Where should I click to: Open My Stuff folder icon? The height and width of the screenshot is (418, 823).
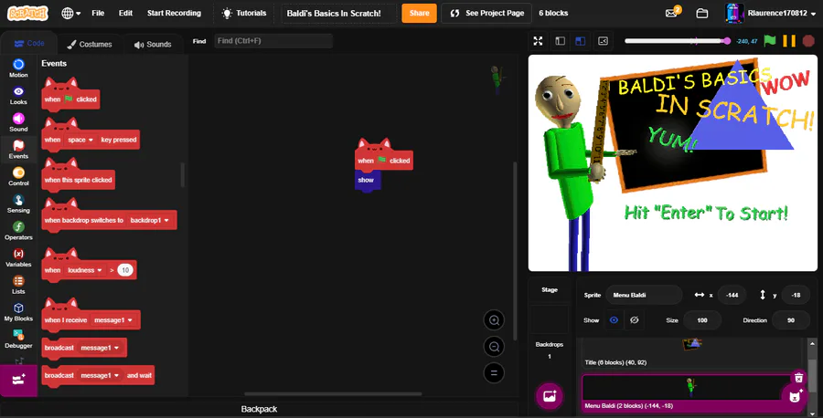(x=701, y=13)
